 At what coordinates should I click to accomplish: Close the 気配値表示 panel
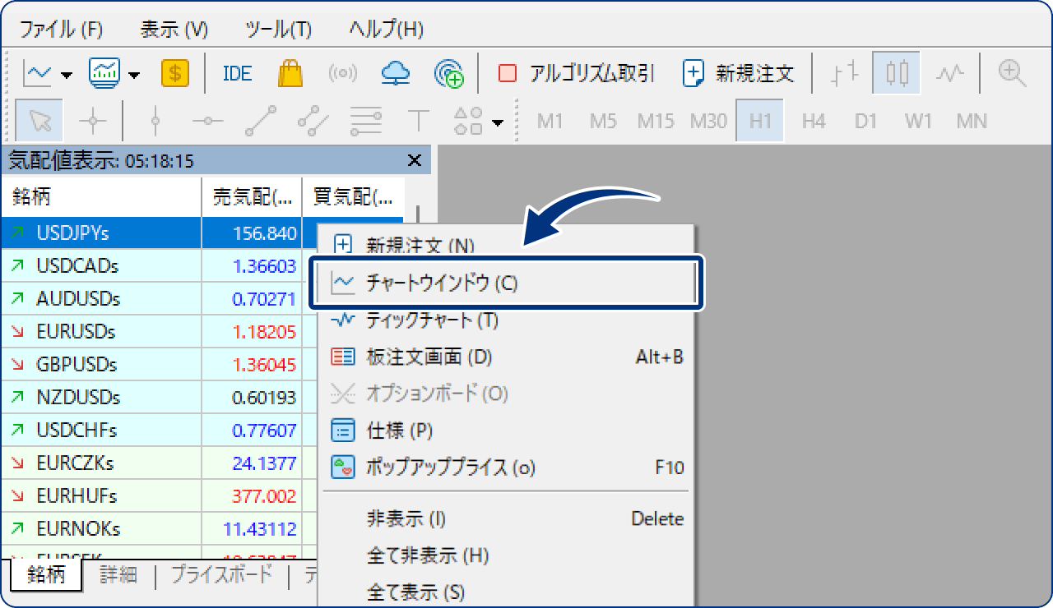[x=415, y=160]
